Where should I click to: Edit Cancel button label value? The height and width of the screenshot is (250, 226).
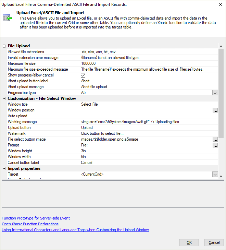coord(149,163)
